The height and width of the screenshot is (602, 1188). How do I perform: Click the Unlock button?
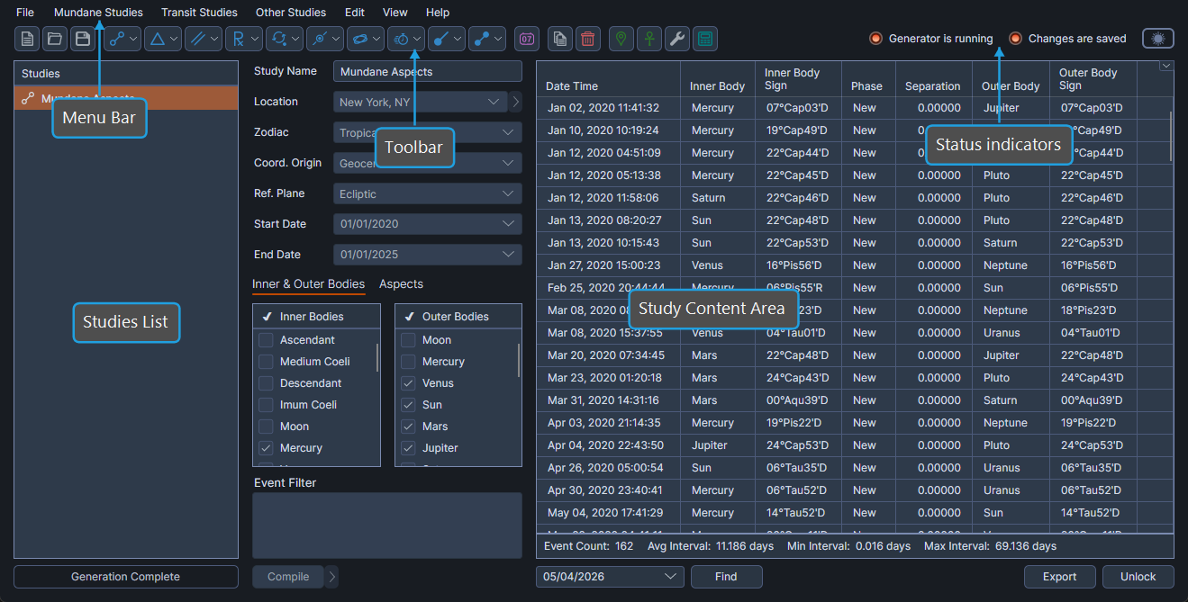[1138, 577]
